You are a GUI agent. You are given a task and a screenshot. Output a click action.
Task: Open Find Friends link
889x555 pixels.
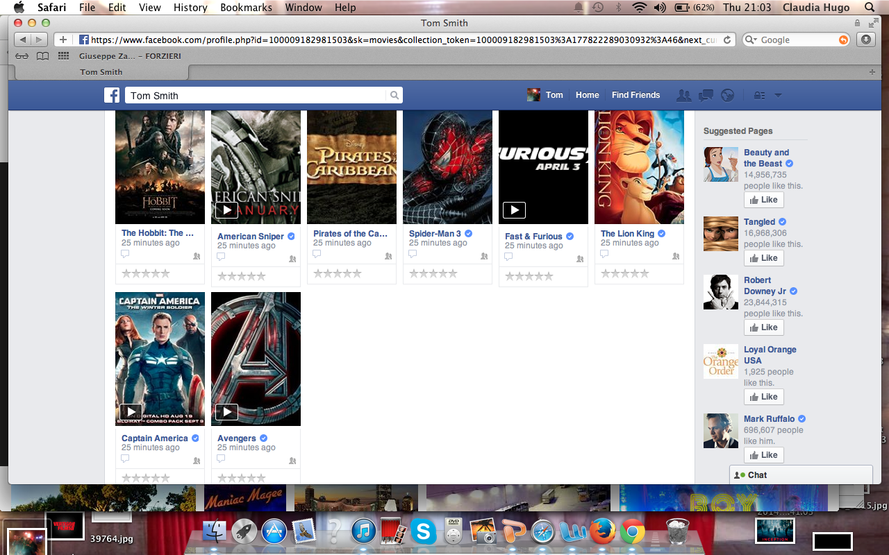coord(635,95)
